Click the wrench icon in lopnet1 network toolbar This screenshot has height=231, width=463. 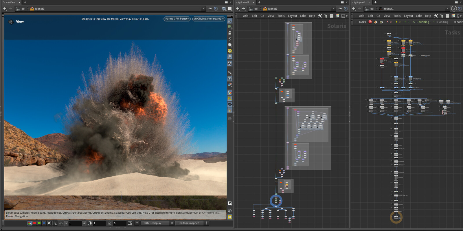320,16
